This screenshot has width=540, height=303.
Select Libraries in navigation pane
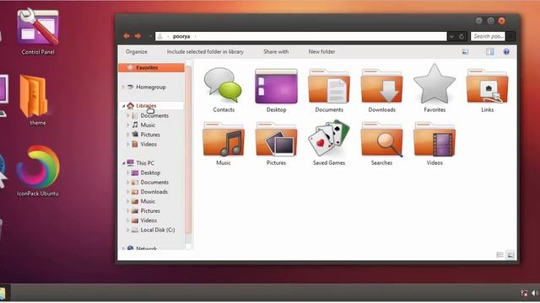point(146,106)
